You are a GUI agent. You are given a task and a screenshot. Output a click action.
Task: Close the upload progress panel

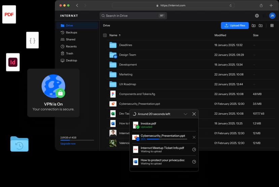click(x=194, y=114)
